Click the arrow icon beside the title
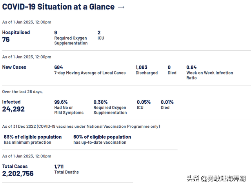Screen dimensions: 251x187 coord(121,7)
